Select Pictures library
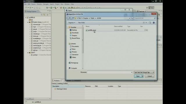 click(x=74, y=52)
